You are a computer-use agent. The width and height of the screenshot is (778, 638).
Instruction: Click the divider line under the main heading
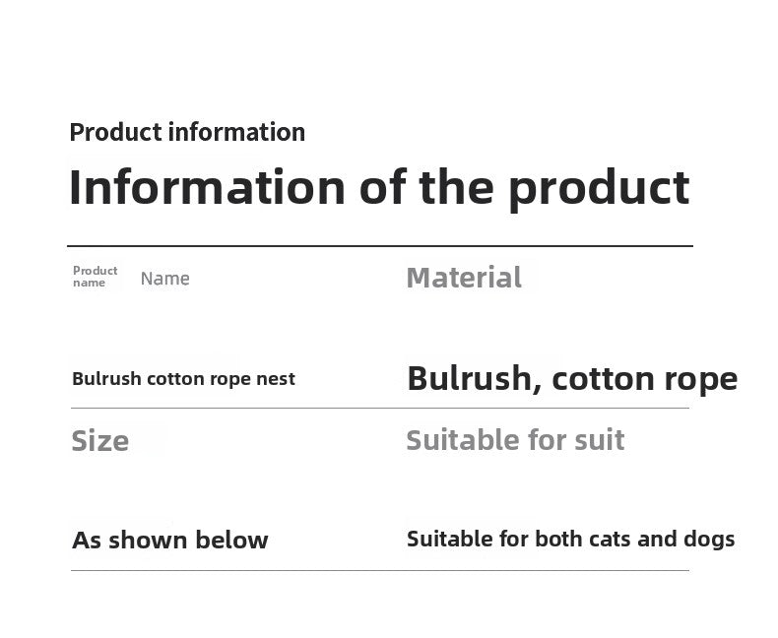point(379,245)
